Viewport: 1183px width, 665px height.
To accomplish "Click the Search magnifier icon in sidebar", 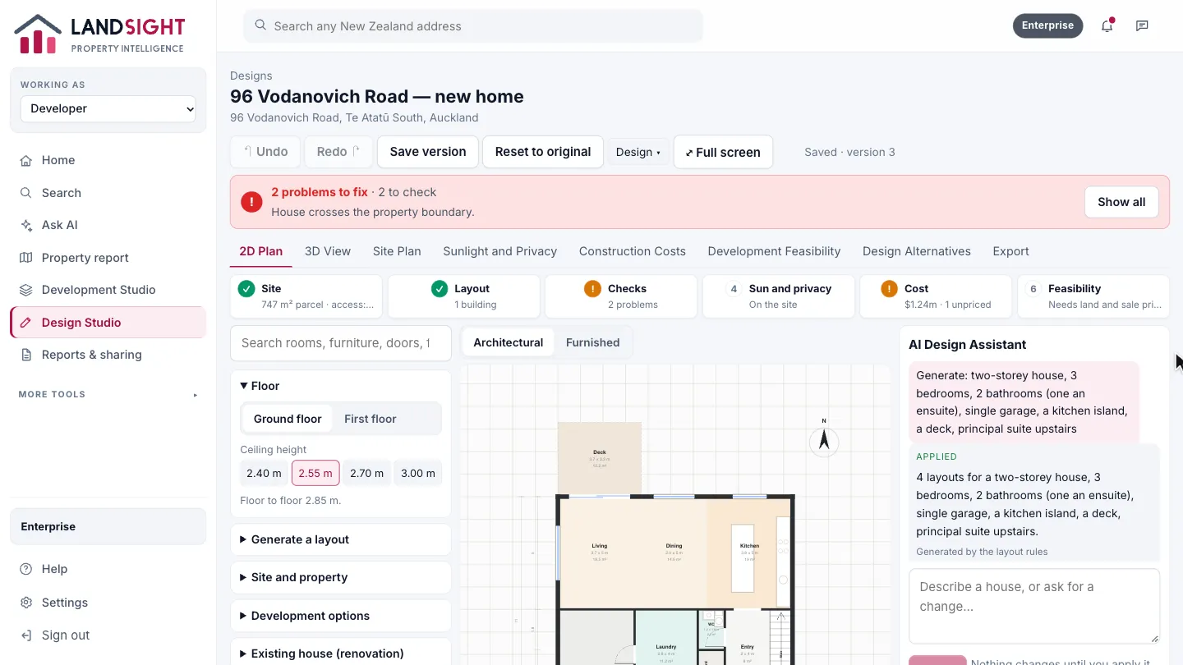I will pyautogui.click(x=26, y=193).
